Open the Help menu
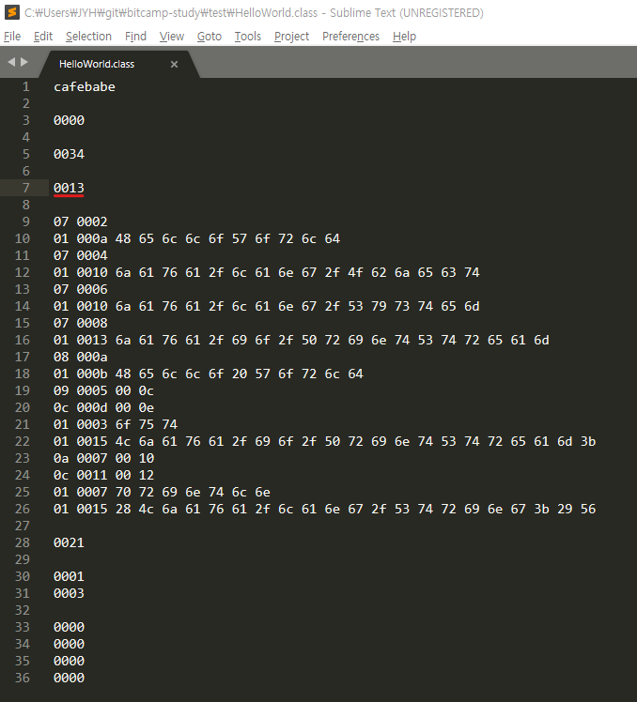 [x=404, y=37]
